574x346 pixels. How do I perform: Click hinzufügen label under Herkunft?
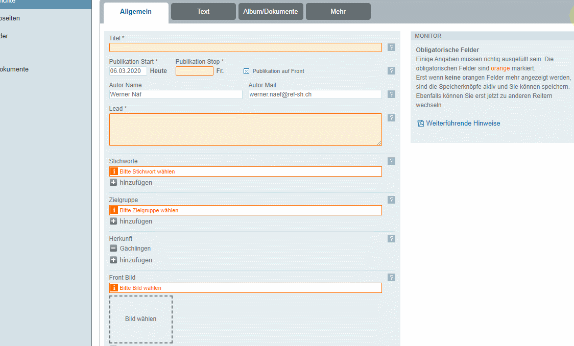(x=136, y=260)
